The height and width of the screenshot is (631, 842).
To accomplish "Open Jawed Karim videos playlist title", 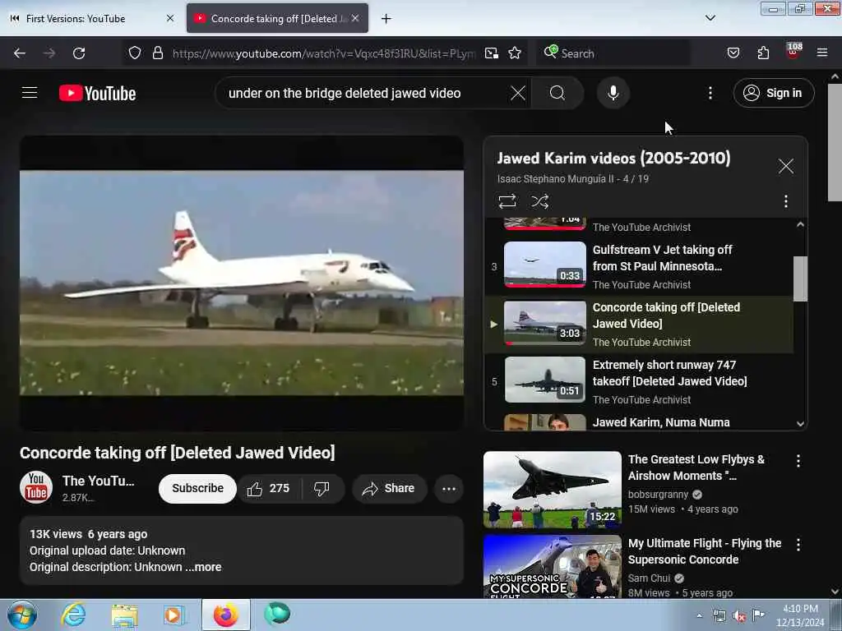I will [613, 159].
